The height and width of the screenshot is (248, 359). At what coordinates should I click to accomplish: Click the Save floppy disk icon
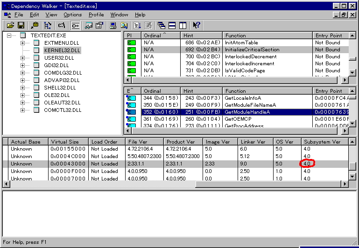coord(21,25)
